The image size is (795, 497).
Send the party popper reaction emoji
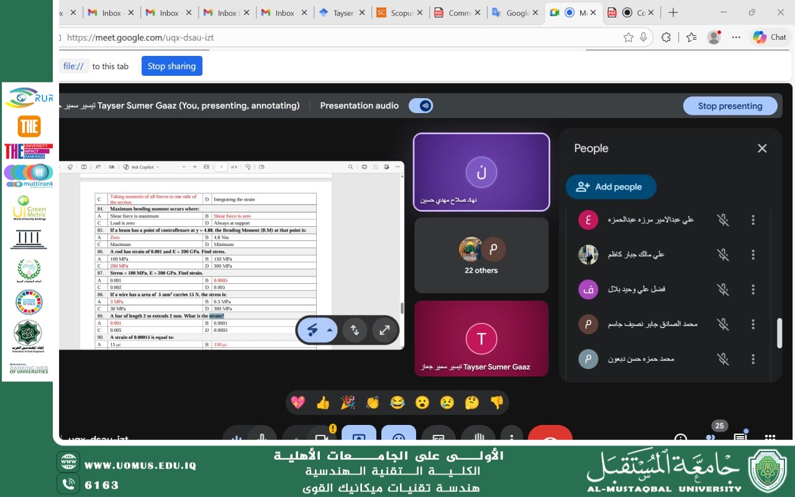[x=348, y=403]
